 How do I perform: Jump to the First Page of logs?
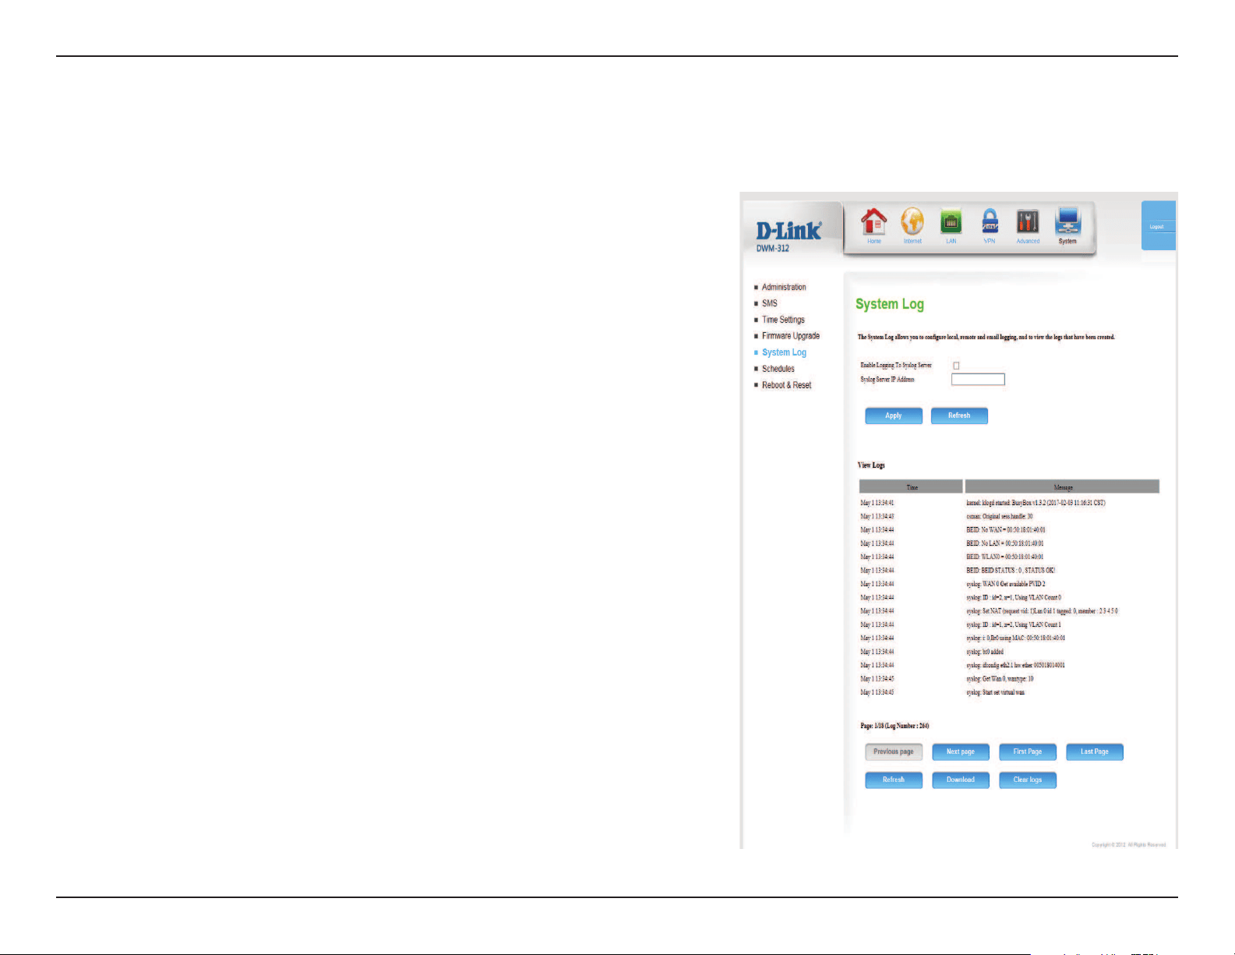pos(1028,752)
